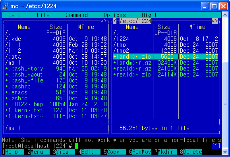
Task: Select the *landmo~r.gz file
Action: coord(166,63)
